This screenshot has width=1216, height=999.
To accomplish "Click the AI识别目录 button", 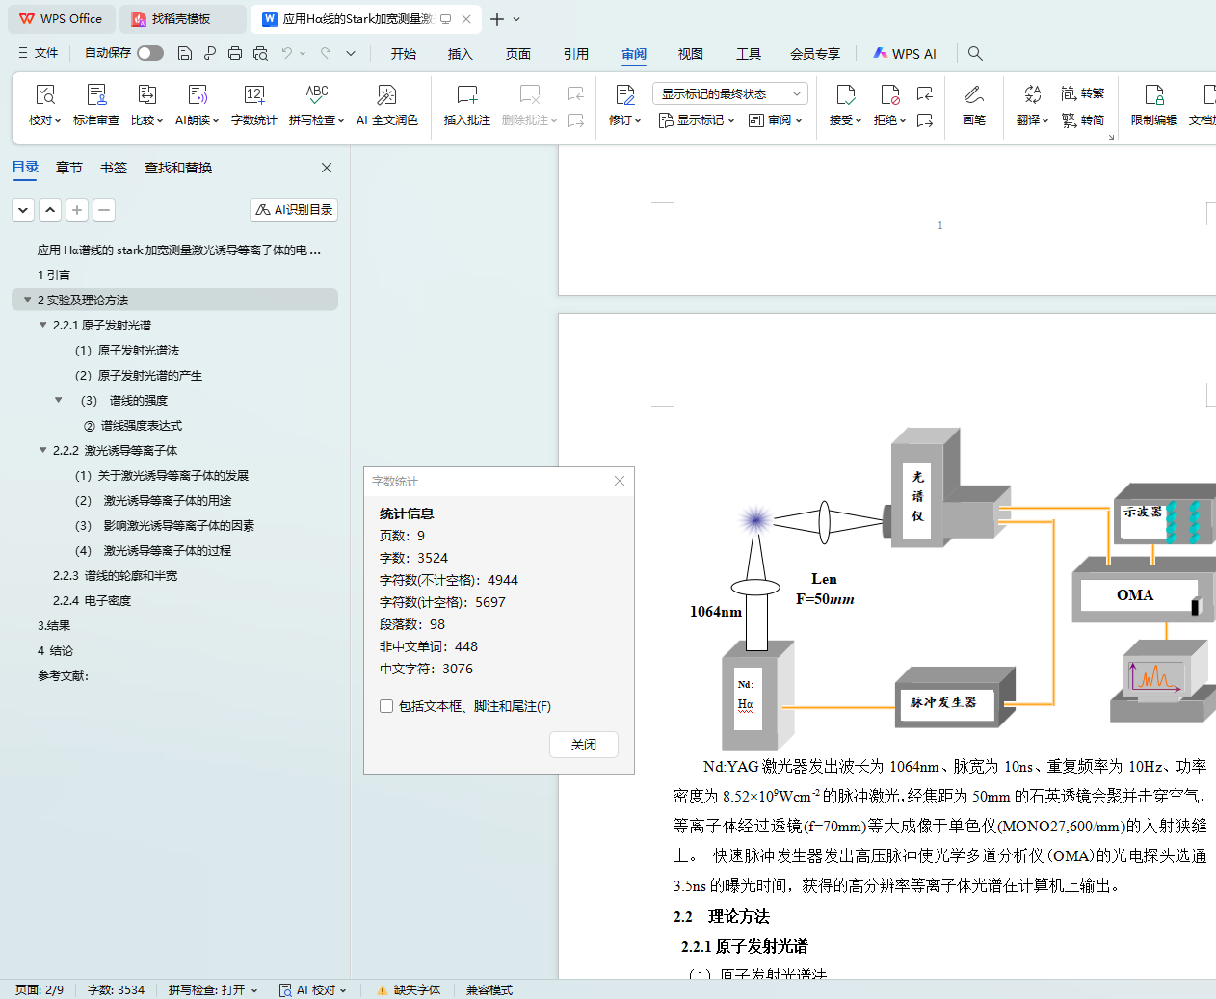I will coord(294,209).
